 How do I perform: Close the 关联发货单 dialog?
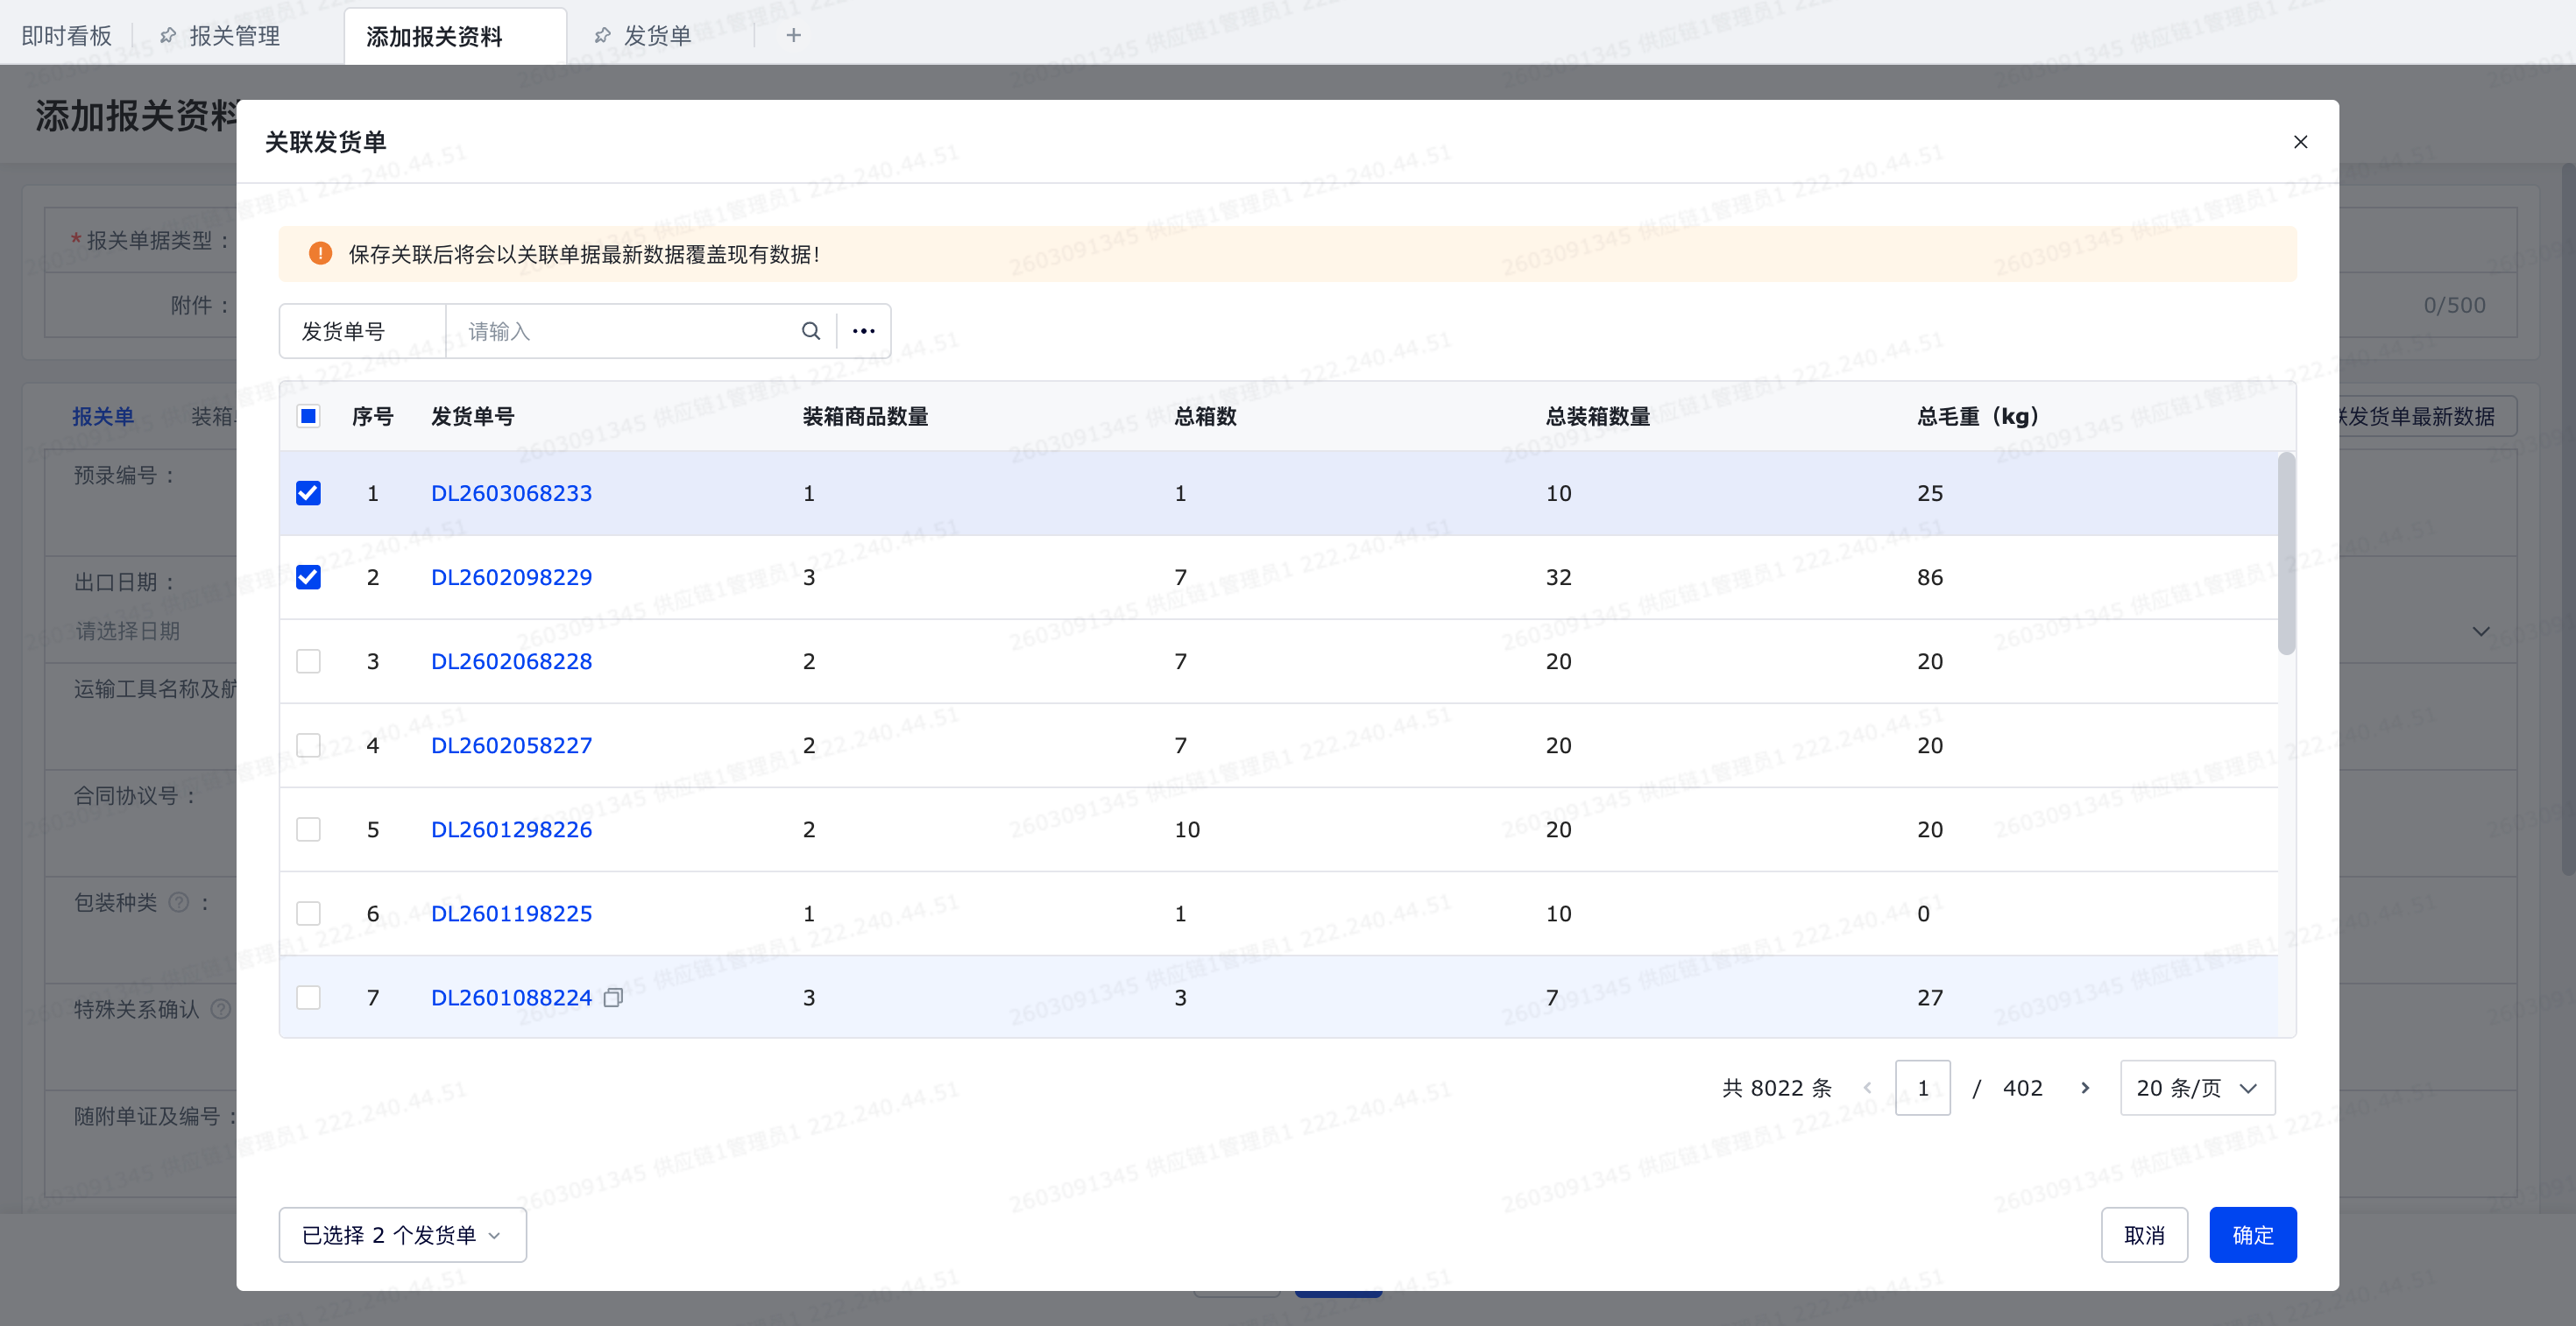[x=2300, y=142]
